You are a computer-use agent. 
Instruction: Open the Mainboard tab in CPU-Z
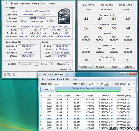(x=25, y=4)
